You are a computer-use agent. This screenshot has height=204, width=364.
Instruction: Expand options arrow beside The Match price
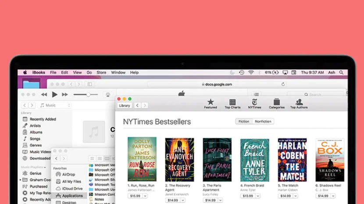[296, 196]
